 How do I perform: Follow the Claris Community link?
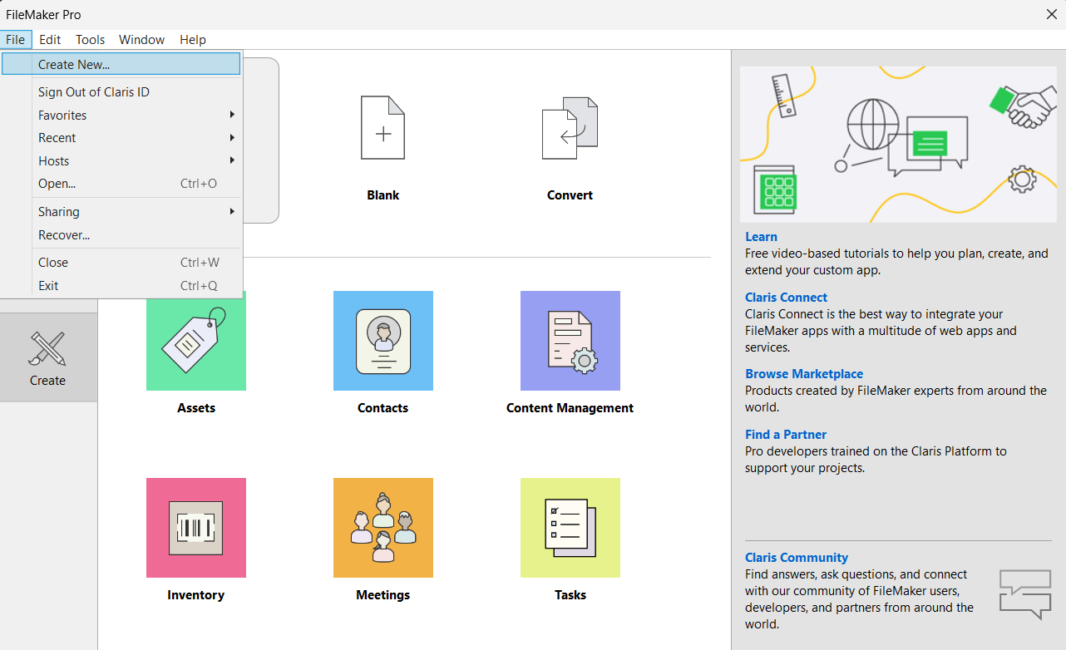click(x=797, y=558)
